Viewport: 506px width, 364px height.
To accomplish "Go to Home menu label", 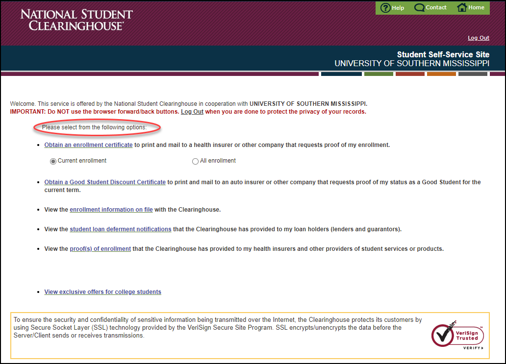I will coord(476,7).
